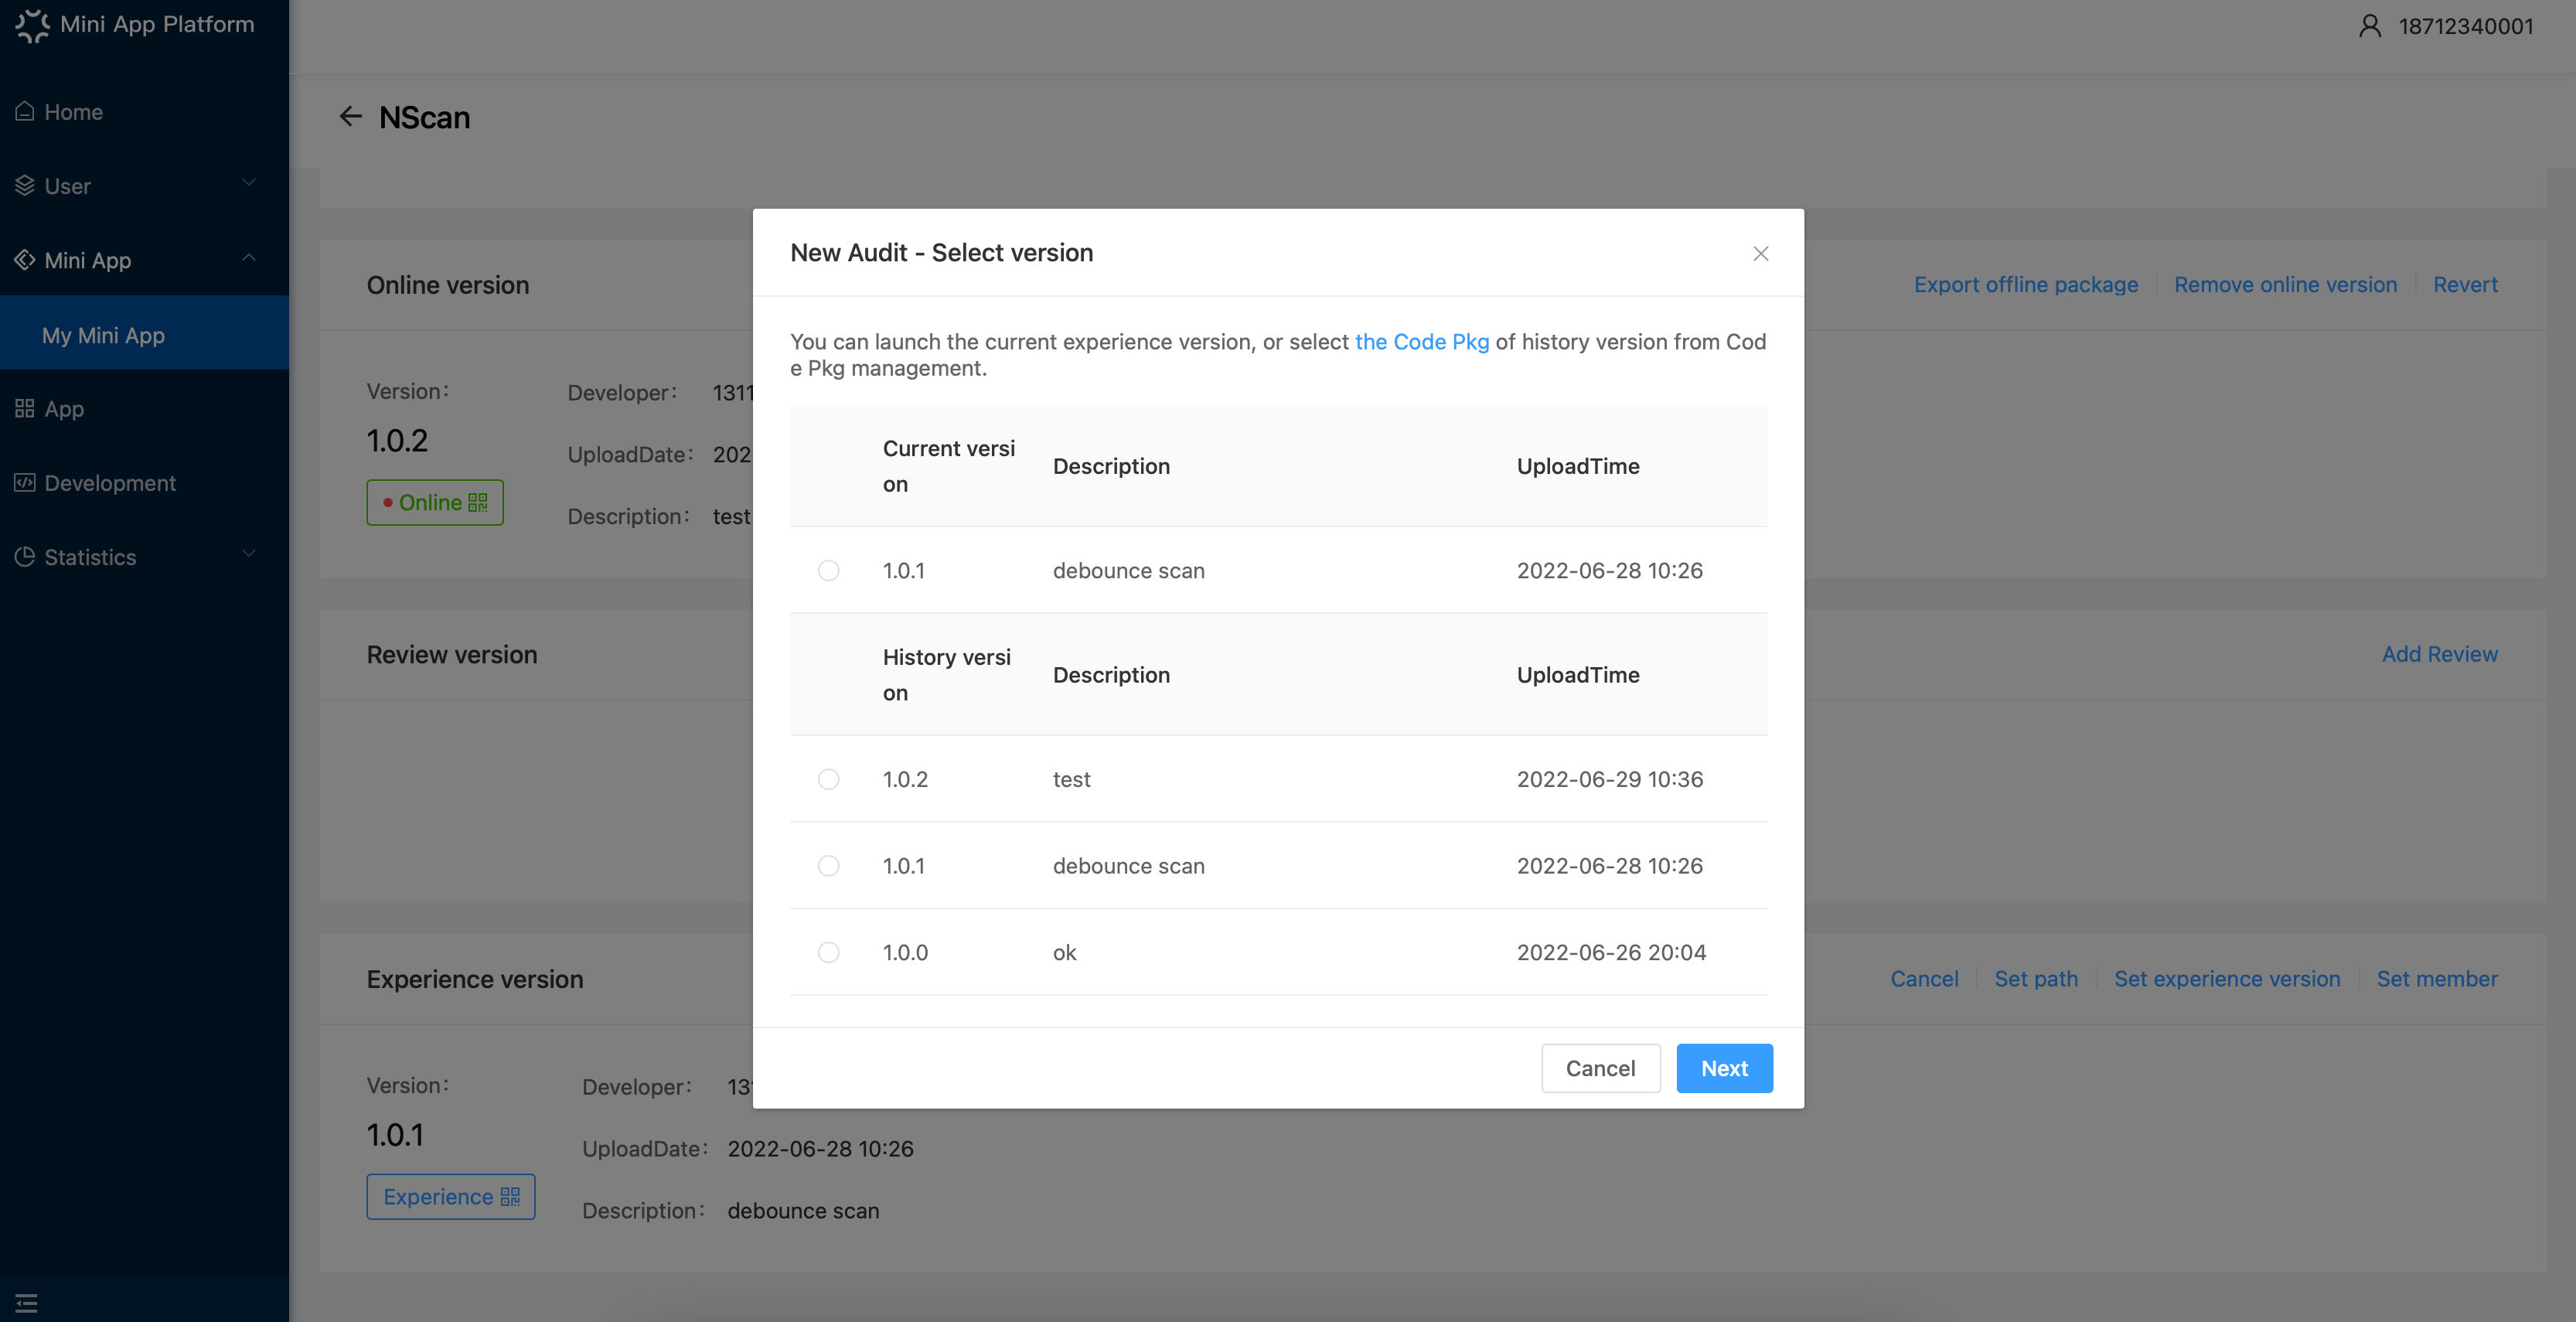The image size is (2576, 1322).
Task: Click the New Audit - Select version title
Action: tap(941, 252)
